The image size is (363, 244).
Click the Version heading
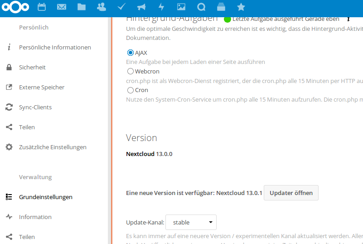click(141, 138)
